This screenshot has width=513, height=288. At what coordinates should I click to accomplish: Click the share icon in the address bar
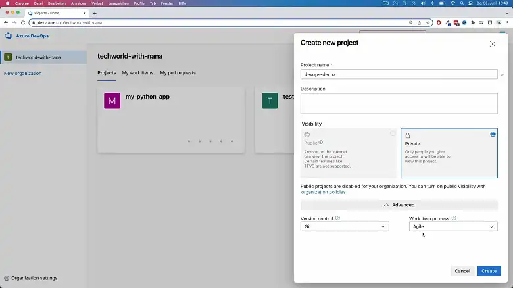419,22
